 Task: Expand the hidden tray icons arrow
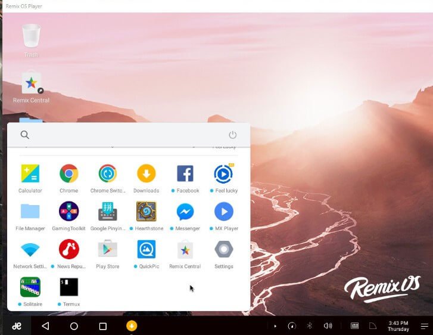click(x=275, y=326)
